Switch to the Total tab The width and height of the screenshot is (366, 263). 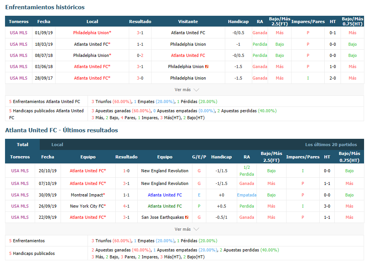tap(22, 145)
